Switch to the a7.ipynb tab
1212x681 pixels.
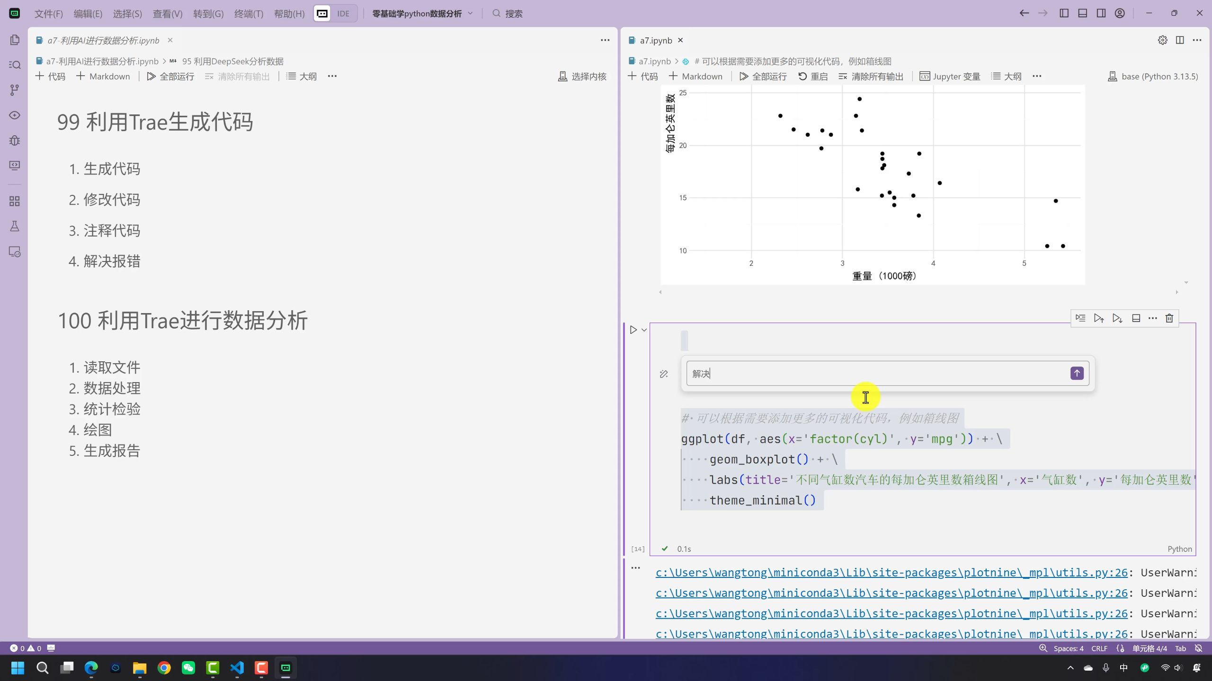coord(656,40)
